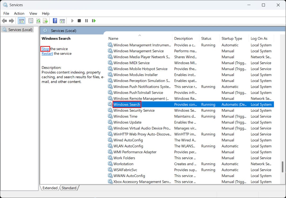Image resolution: width=286 pixels, height=198 pixels.
Task: Switch to the Standard tab
Action: point(69,188)
